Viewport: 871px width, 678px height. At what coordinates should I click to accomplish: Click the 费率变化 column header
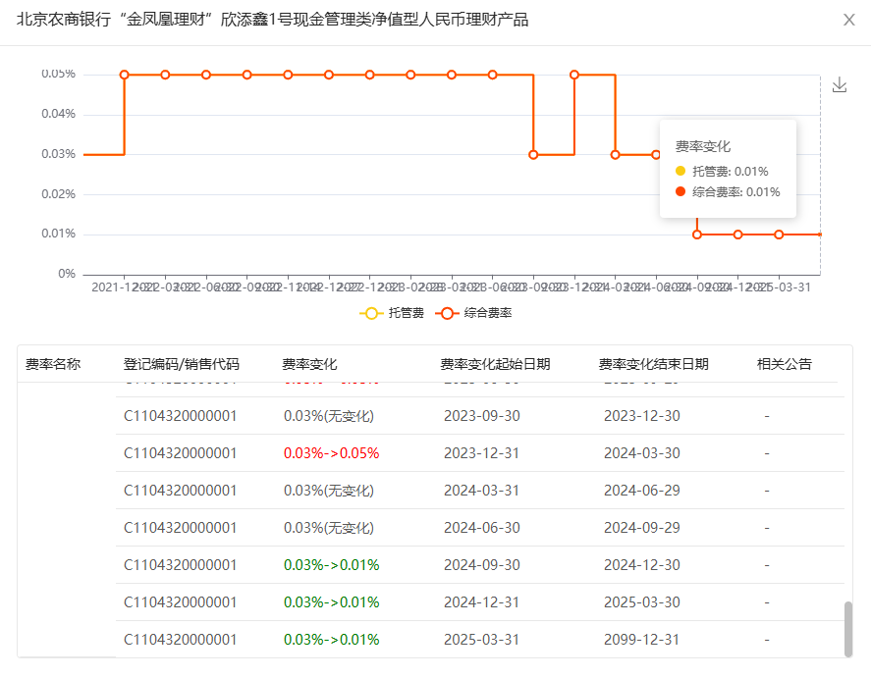(309, 364)
